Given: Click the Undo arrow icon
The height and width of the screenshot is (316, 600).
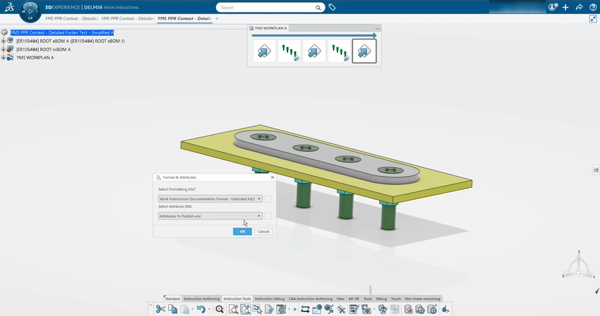Looking at the screenshot, I should [x=201, y=309].
